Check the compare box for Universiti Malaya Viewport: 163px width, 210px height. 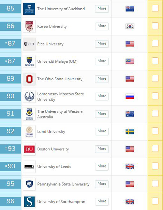[x=155, y=61]
